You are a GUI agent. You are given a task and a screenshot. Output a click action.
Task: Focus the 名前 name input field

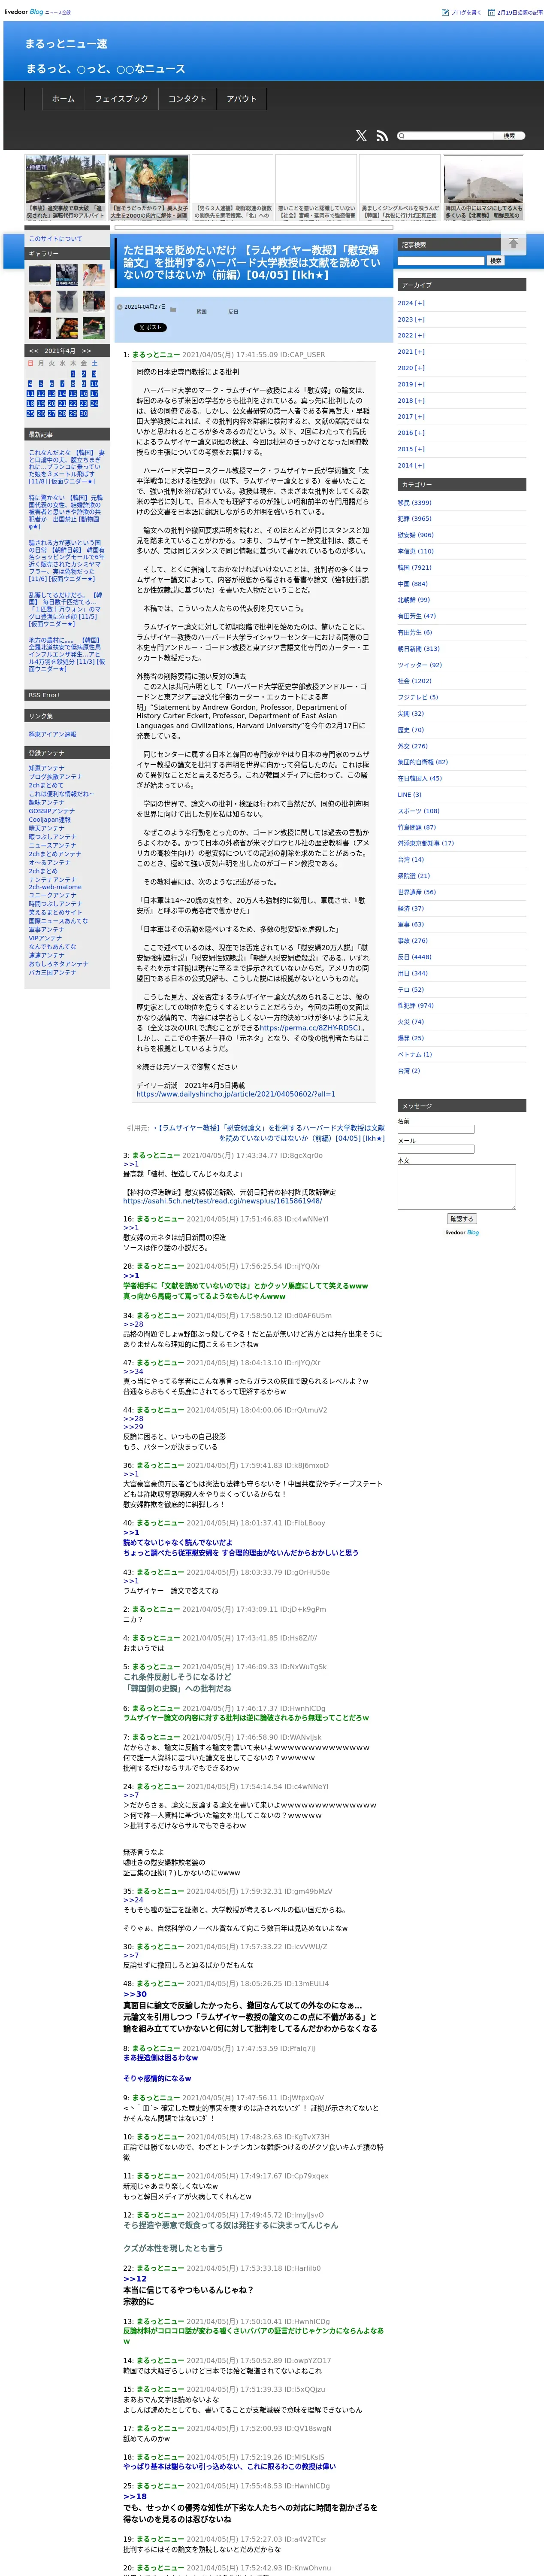coord(435,1130)
